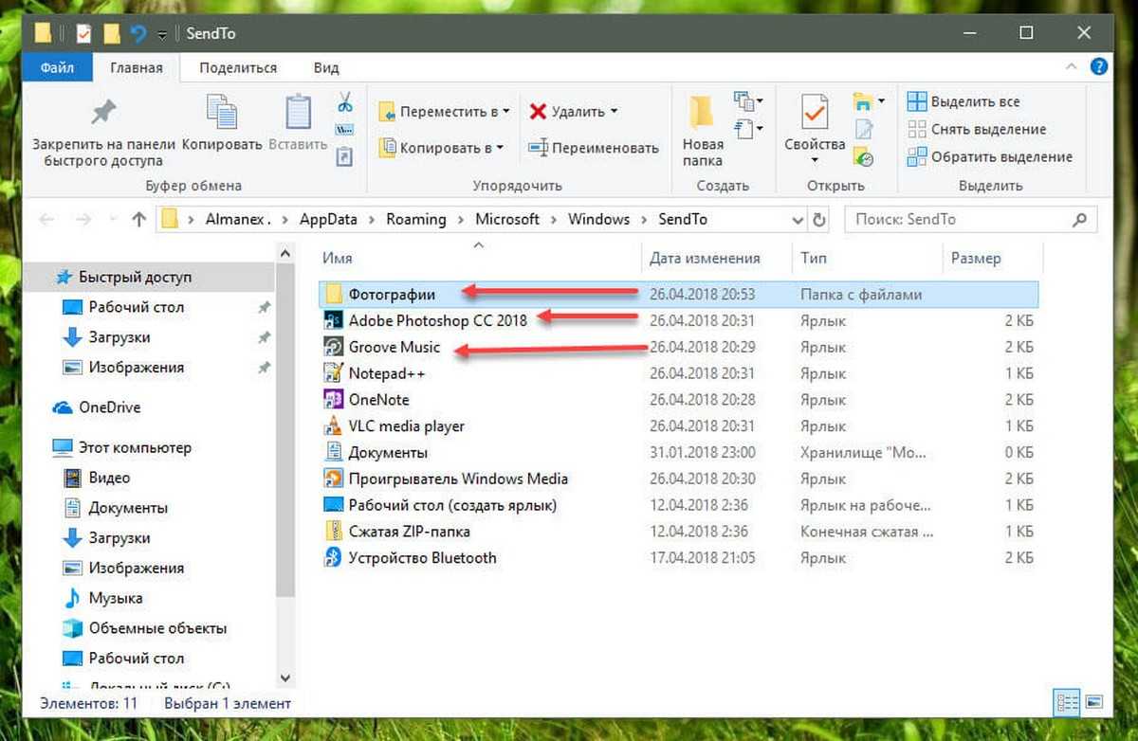Screen dimensions: 1138x741
Task: Click the Paste clipboard icon
Action: pos(298,114)
